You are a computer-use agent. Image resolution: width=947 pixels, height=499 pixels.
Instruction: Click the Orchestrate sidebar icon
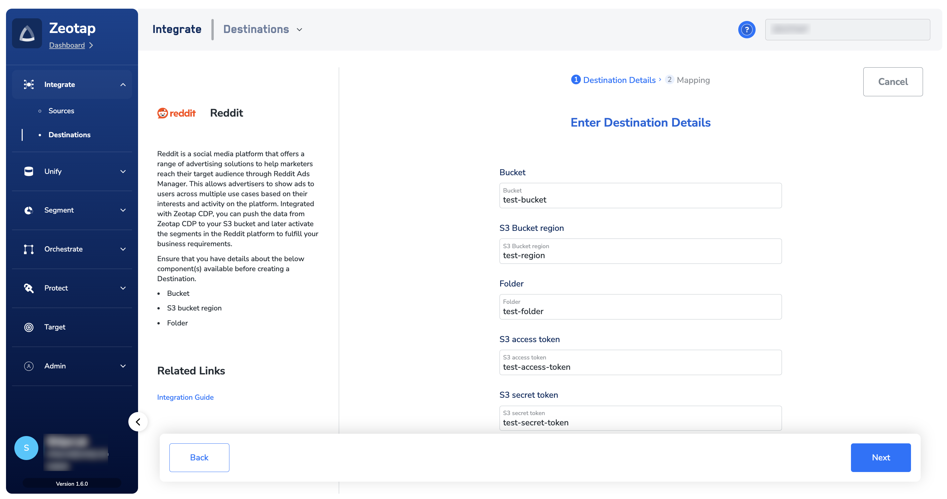coord(29,249)
